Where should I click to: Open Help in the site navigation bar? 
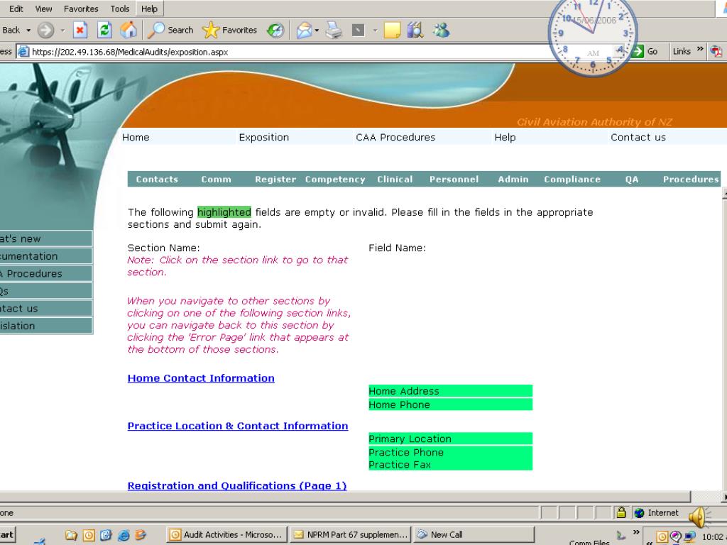(x=505, y=137)
